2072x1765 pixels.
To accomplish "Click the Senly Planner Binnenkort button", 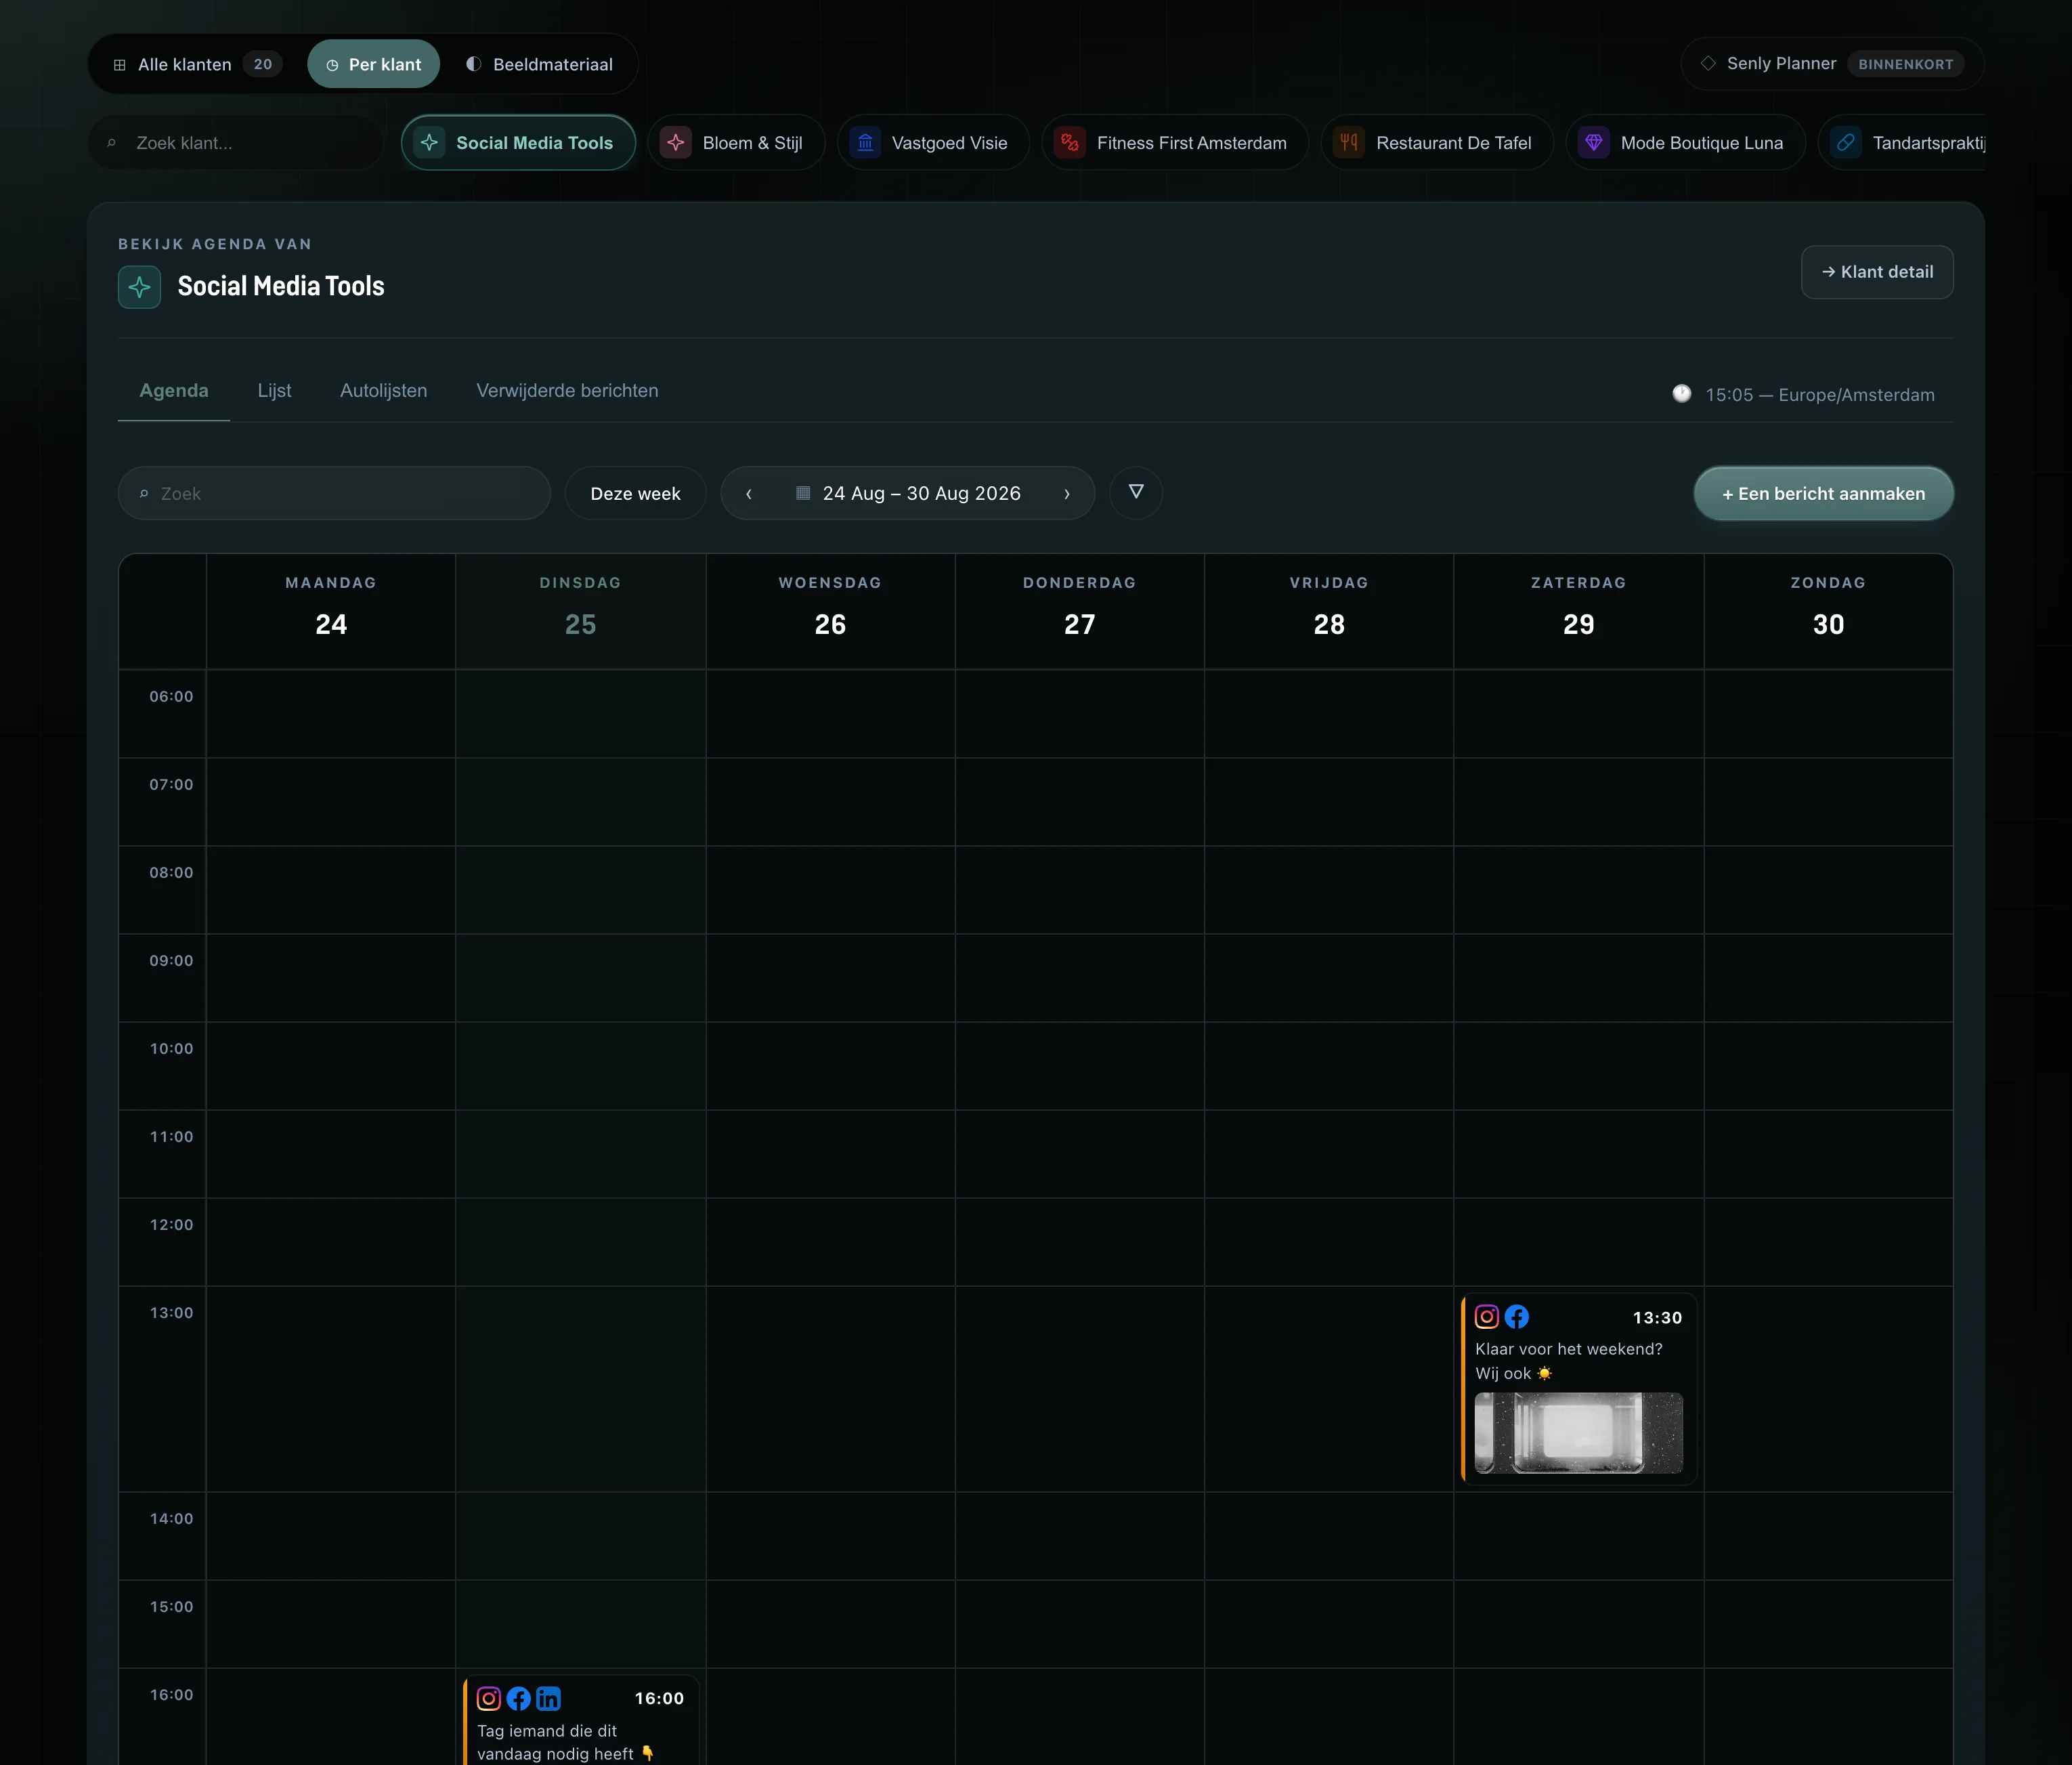I will [x=1832, y=64].
